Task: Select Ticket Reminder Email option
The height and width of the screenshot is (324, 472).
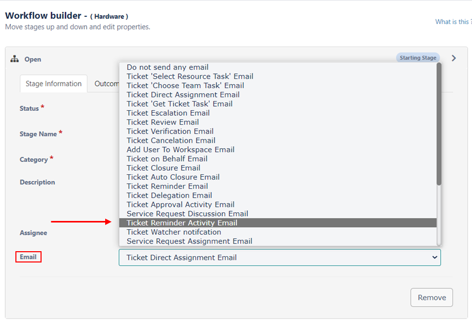Action: [278, 186]
